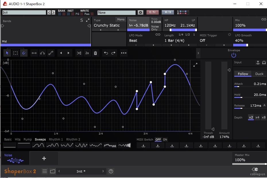Double the wave with 2x button

pos(87,53)
